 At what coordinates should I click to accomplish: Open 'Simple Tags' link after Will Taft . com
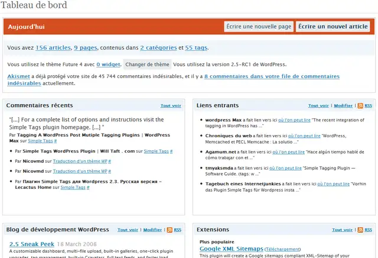click(156, 151)
